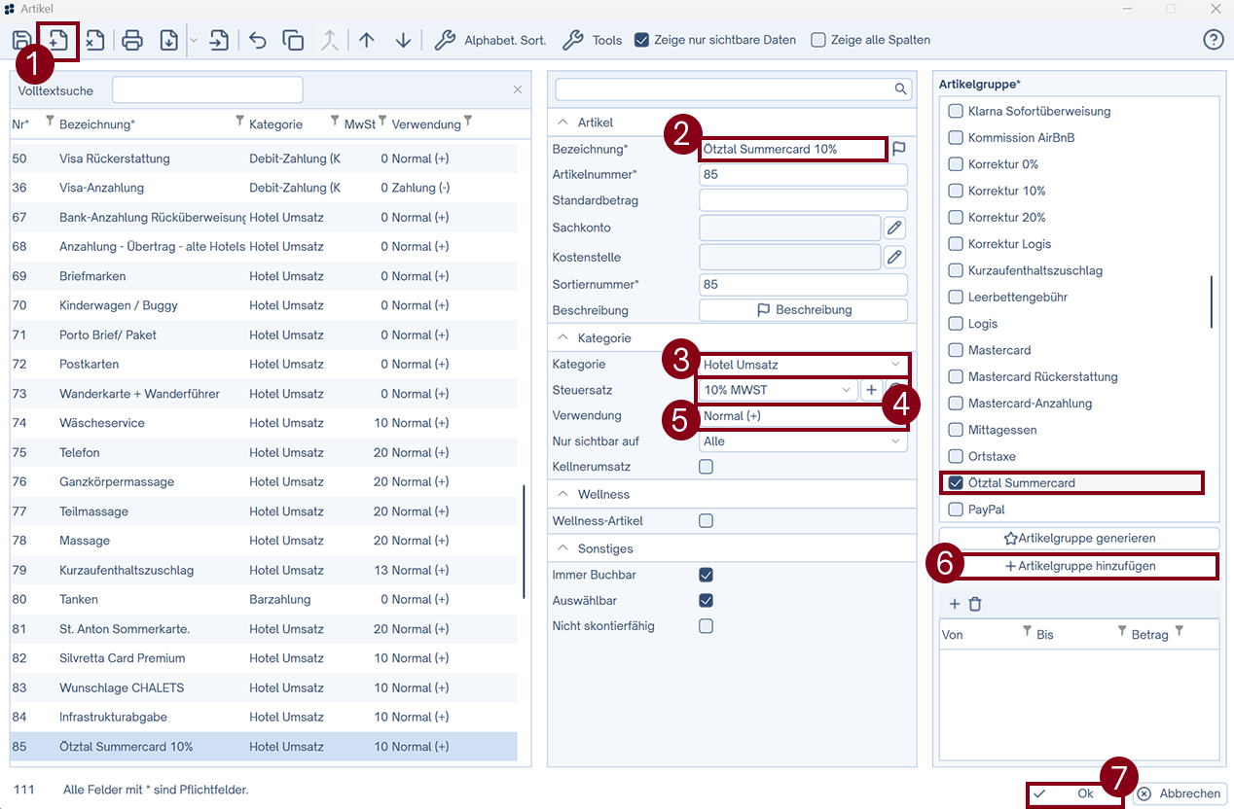Open the Steuersatz dropdown '10% MWST'
Screen dimensions: 1234x810
tap(777, 391)
